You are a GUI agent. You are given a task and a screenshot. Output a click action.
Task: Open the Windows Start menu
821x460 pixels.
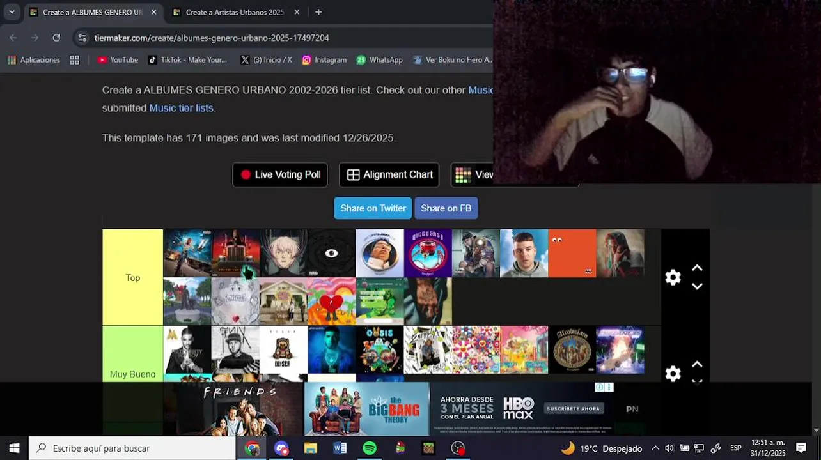pos(14,448)
